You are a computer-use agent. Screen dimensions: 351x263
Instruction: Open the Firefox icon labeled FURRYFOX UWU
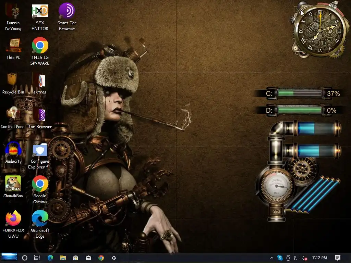pos(13,224)
